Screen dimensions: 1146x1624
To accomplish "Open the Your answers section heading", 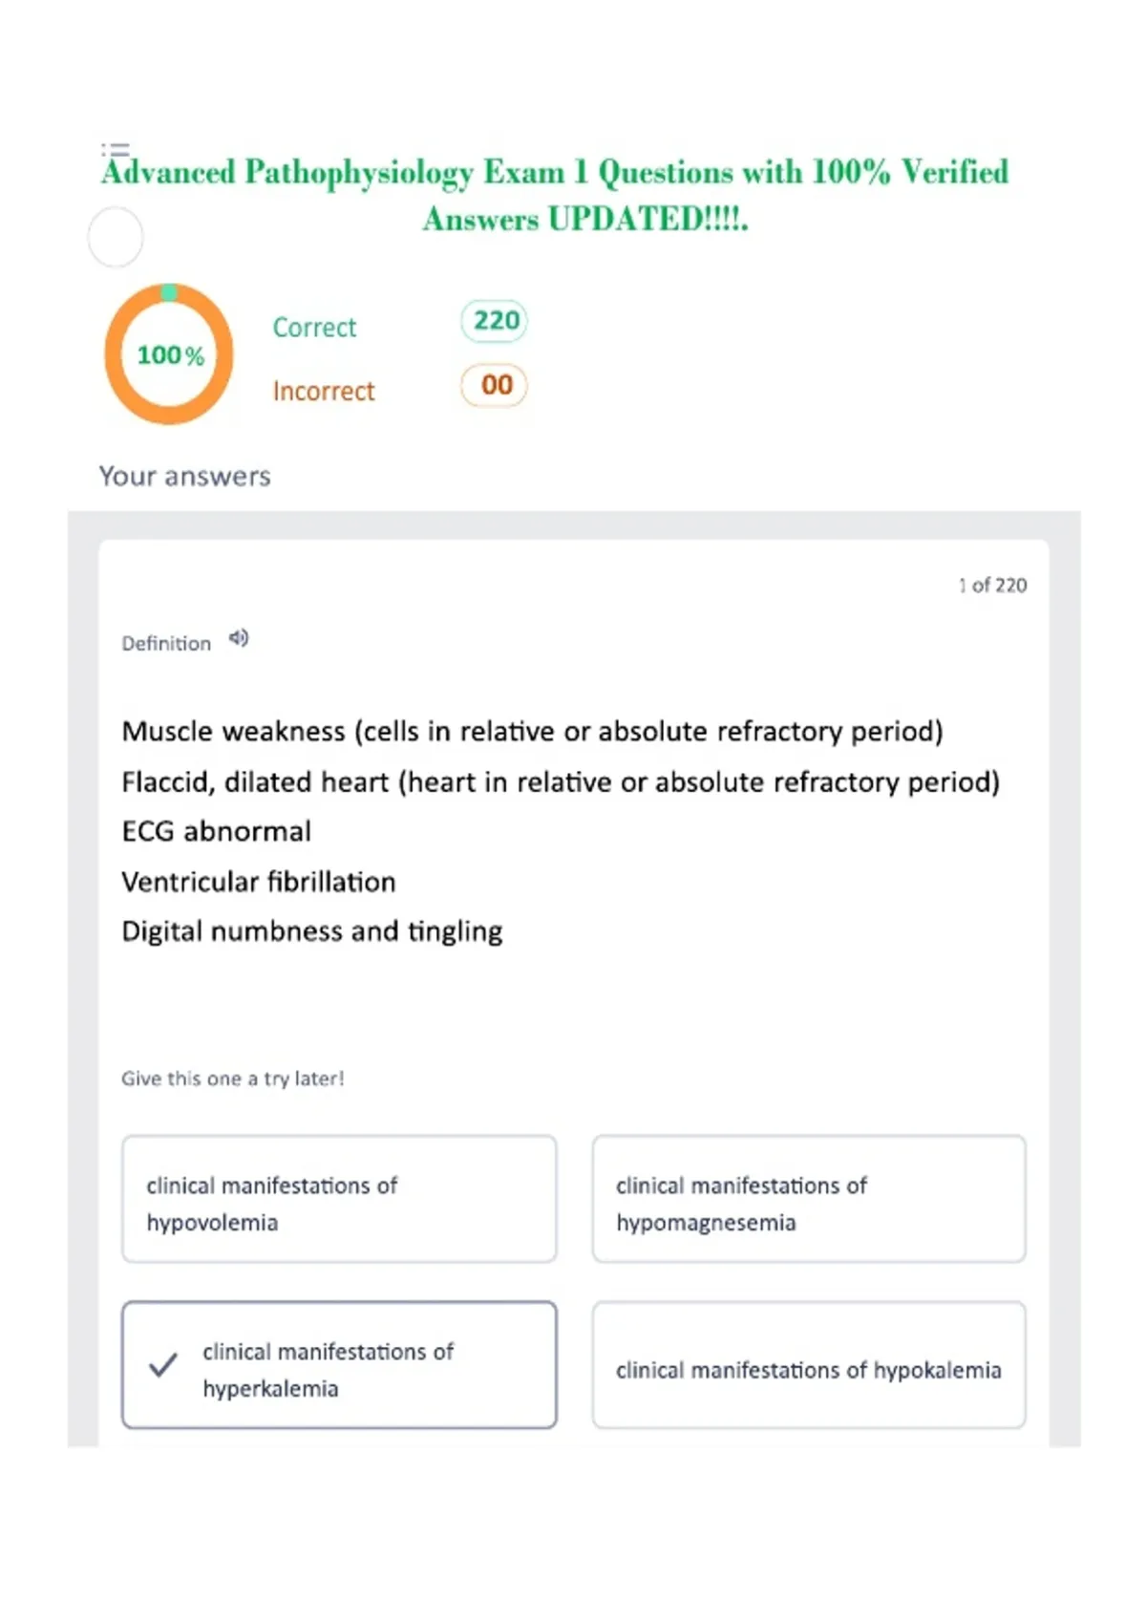I will tap(185, 477).
